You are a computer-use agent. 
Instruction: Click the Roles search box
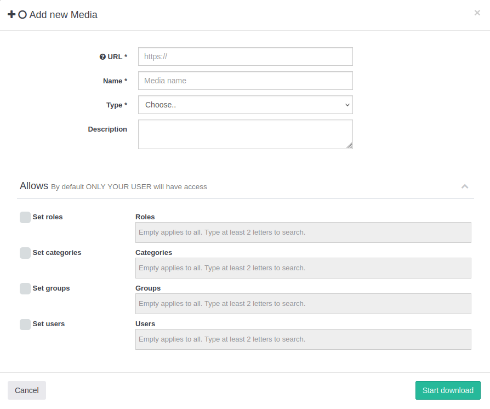(303, 232)
